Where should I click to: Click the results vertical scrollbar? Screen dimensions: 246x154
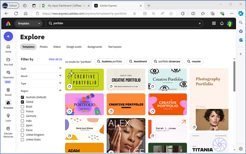point(234,76)
